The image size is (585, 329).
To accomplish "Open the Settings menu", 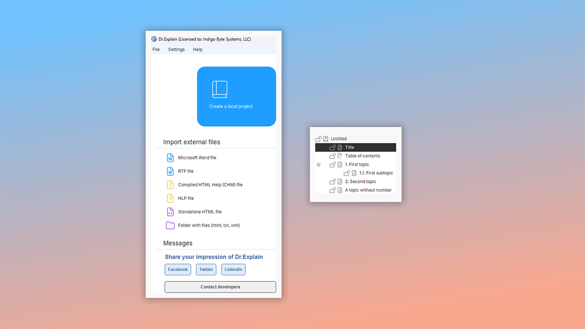I will click(176, 50).
